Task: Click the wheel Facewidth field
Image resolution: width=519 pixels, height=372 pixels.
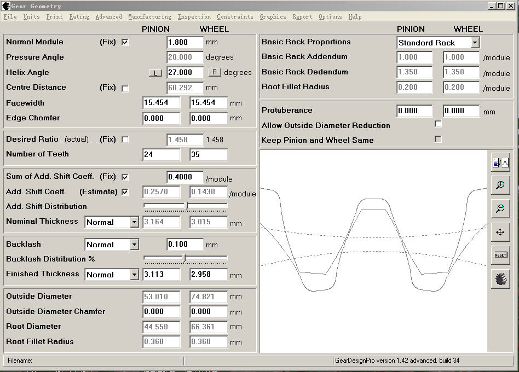Action: pyautogui.click(x=209, y=103)
